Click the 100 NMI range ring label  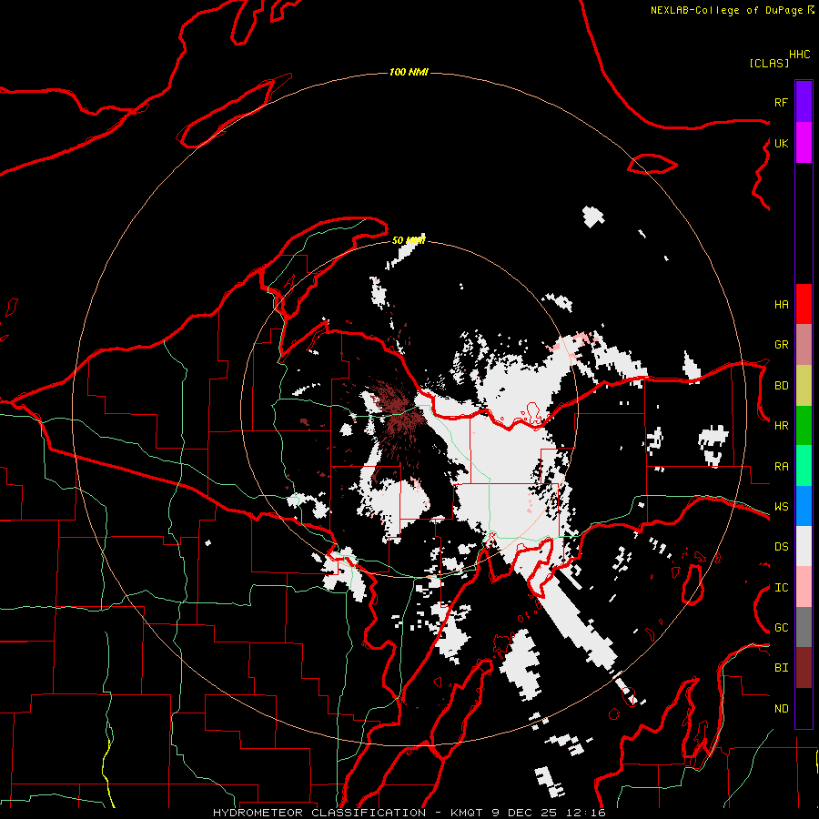[x=409, y=72]
